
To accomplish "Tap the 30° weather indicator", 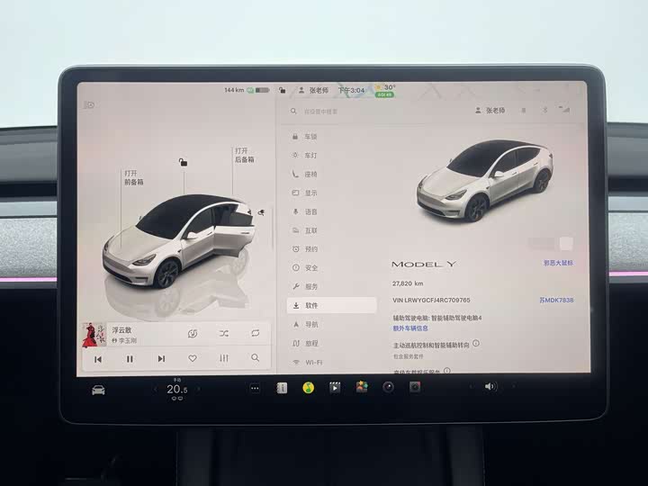I will tap(385, 91).
